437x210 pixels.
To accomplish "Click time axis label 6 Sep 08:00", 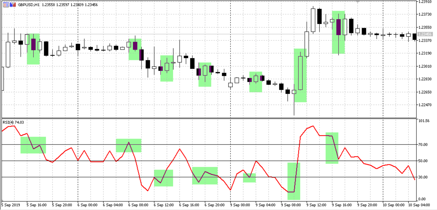I will pyautogui.click(x=138, y=205).
